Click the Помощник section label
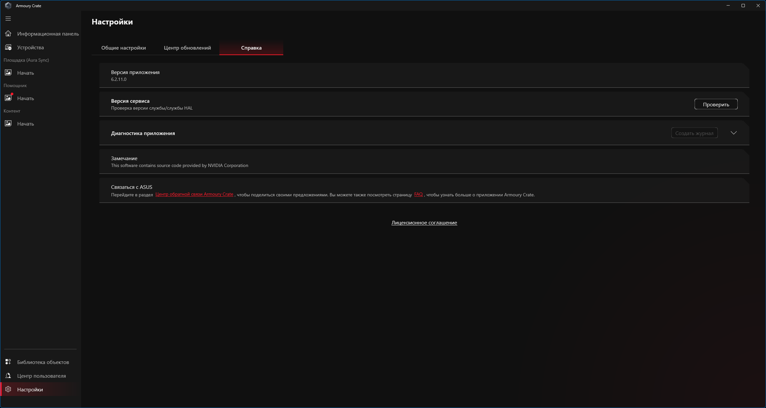766x408 pixels. (15, 85)
